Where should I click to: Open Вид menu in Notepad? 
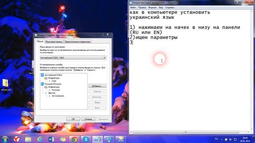point(161,8)
